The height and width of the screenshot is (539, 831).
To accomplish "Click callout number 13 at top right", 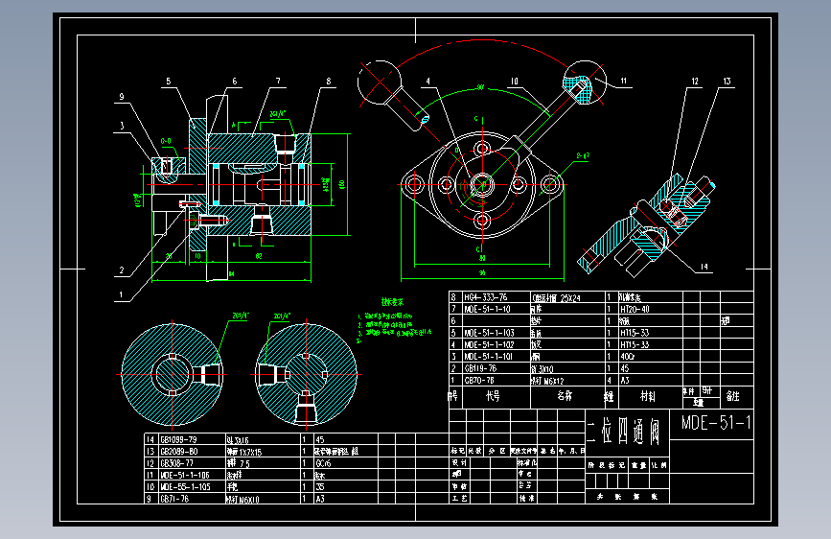I will coord(727,82).
